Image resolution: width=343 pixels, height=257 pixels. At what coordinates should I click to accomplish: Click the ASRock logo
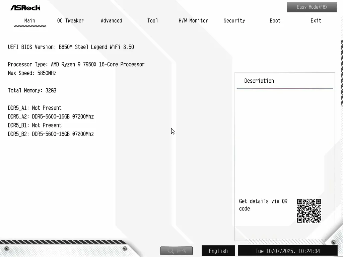coord(25,8)
